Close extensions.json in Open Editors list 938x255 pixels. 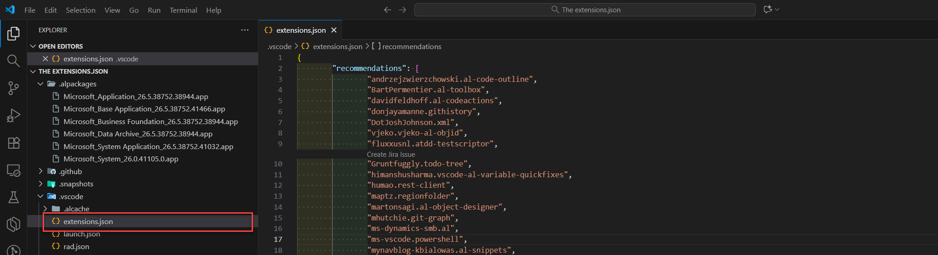tap(45, 59)
